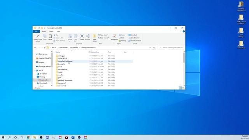Click the Move to icon
The width and height of the screenshot is (249, 140).
(x=70, y=38)
